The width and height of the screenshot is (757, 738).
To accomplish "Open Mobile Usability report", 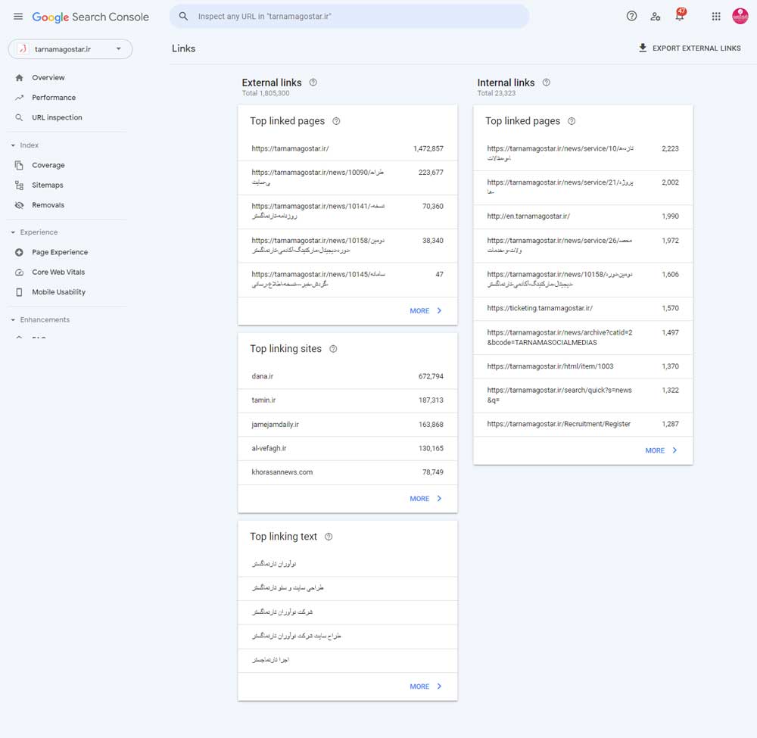I will (x=58, y=292).
